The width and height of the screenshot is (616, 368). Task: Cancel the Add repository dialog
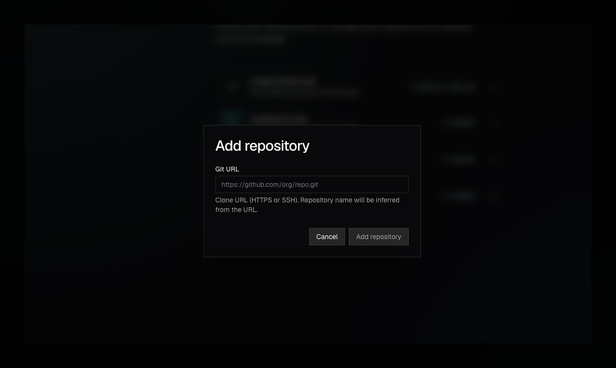coord(327,237)
